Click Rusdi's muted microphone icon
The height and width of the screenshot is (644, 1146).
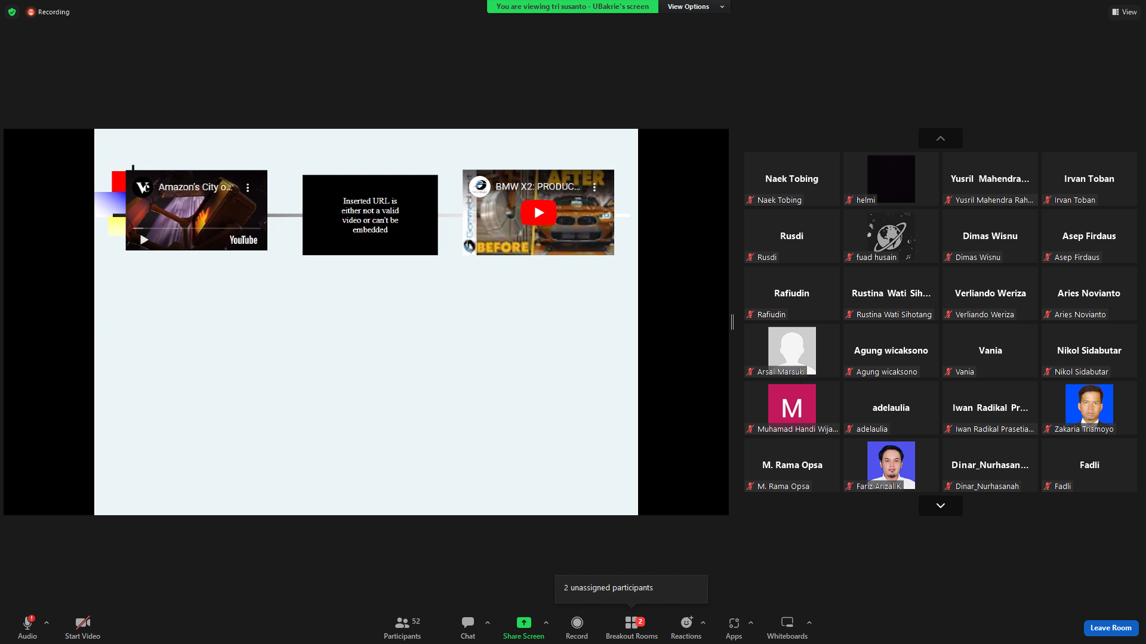coord(750,257)
